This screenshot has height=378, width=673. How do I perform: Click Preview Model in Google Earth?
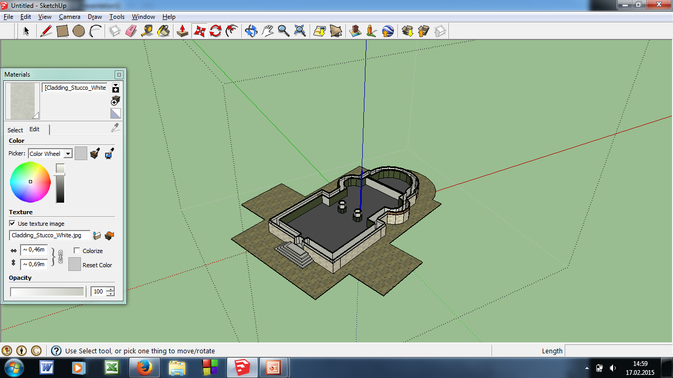(388, 31)
